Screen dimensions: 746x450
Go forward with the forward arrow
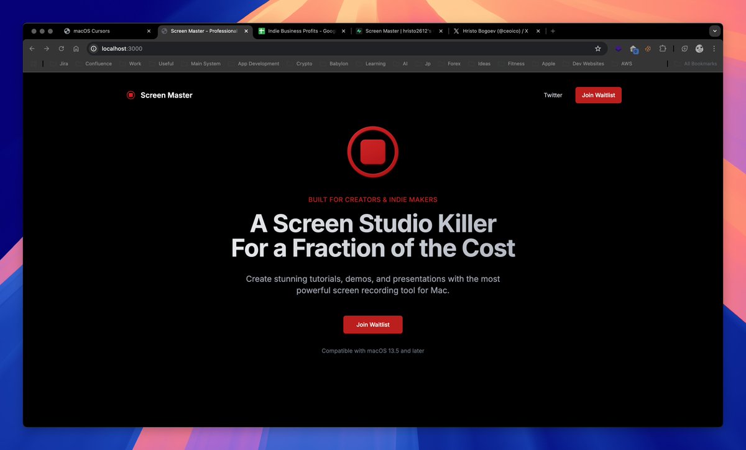[x=47, y=48]
